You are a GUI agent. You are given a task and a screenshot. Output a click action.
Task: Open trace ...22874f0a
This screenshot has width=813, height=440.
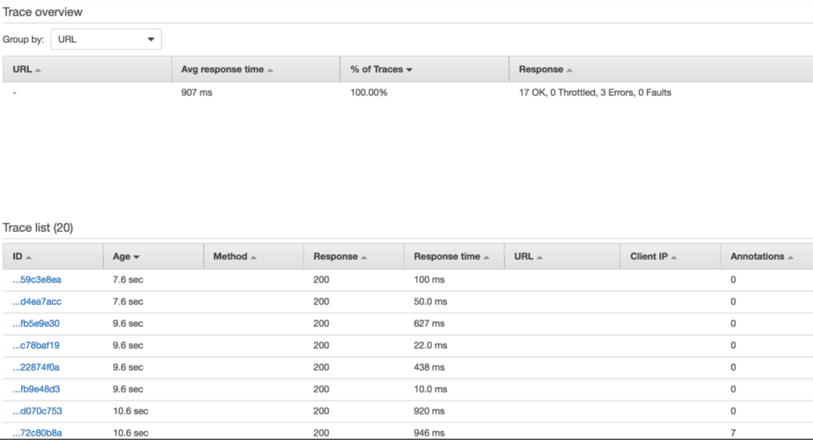[x=37, y=368]
